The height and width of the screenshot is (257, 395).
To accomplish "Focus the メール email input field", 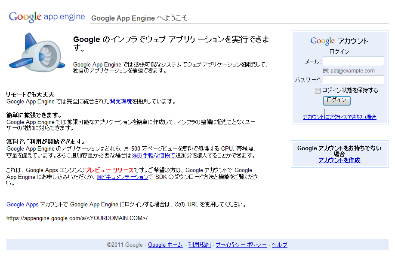I will [353, 61].
